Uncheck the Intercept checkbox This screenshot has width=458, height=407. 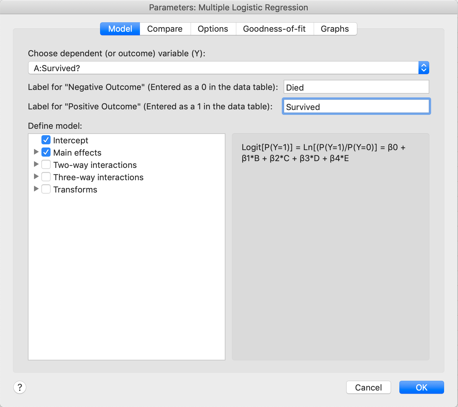tap(46, 140)
